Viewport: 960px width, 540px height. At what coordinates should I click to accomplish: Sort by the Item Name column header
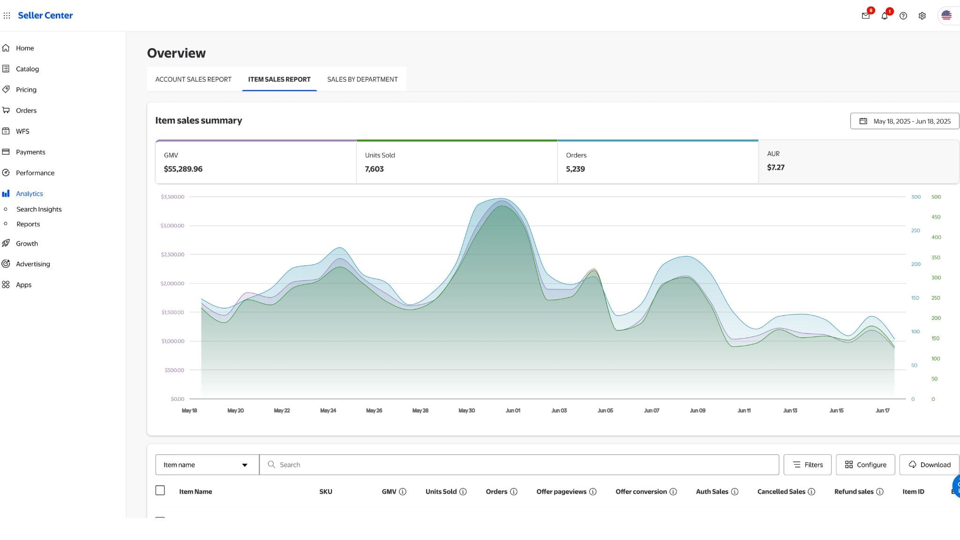pos(195,491)
